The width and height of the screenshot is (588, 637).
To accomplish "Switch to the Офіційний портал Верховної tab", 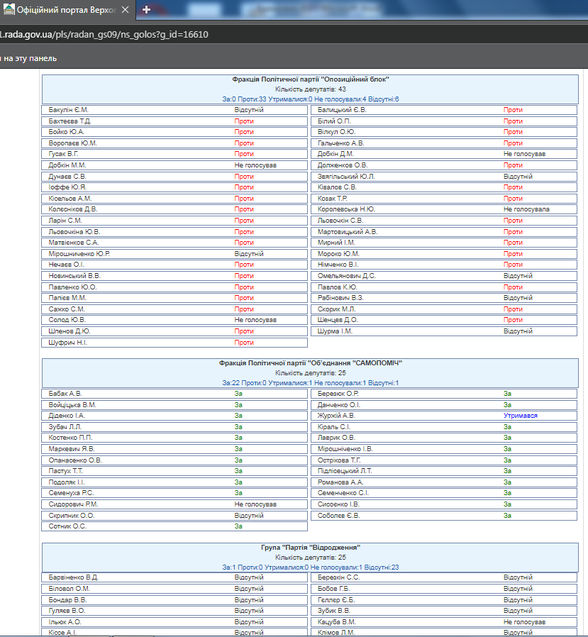I will 68,11.
